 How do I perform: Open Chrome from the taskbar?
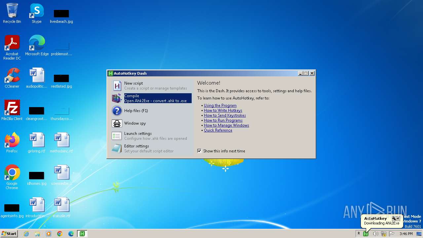60,234
